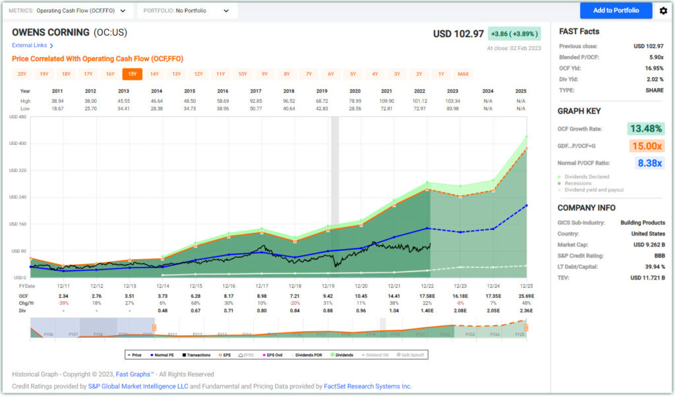Screen dimensions: 675x396
Task: Click the Blended P/OCF 5.90x value
Action: tap(656, 57)
